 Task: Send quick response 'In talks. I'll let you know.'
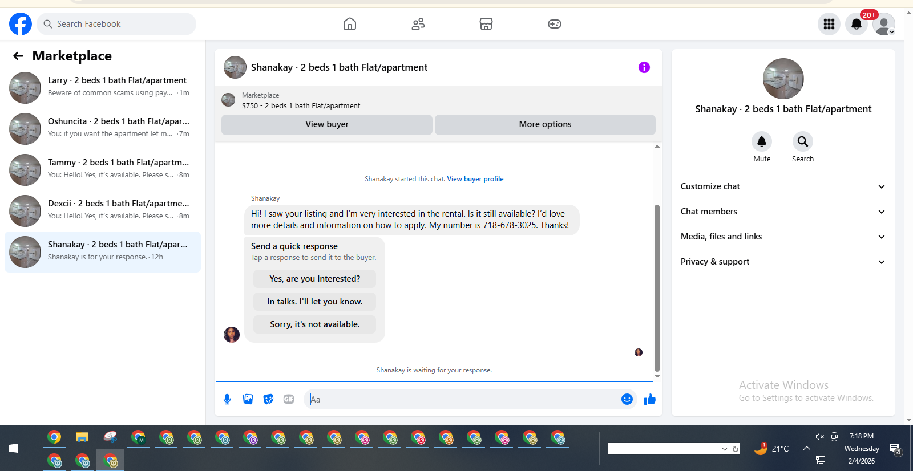point(314,302)
